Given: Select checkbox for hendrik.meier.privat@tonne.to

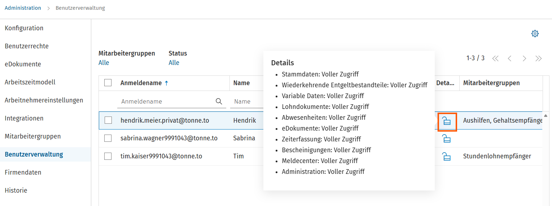Looking at the screenshot, I should point(108,120).
